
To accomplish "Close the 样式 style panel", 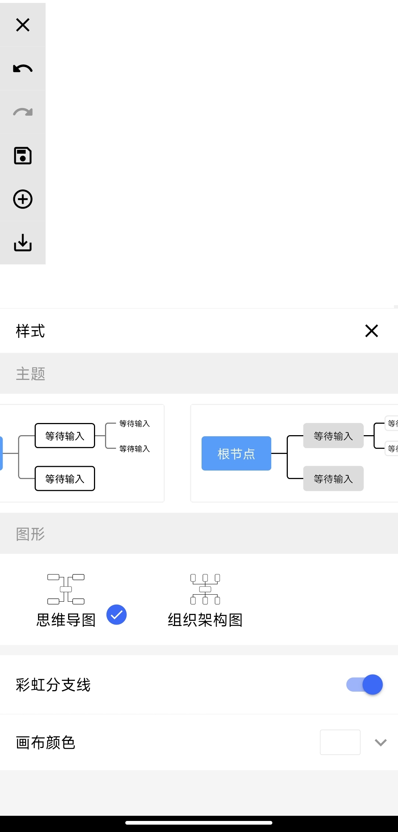I will tap(371, 331).
